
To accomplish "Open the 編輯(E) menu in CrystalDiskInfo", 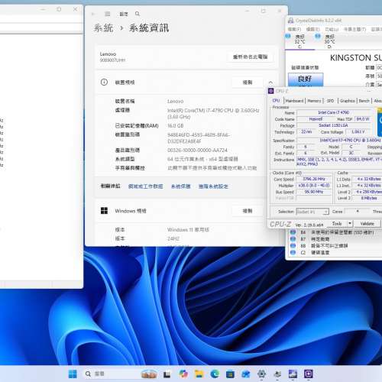I will [x=312, y=29].
